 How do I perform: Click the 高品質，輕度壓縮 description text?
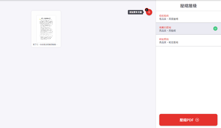click(x=168, y=42)
